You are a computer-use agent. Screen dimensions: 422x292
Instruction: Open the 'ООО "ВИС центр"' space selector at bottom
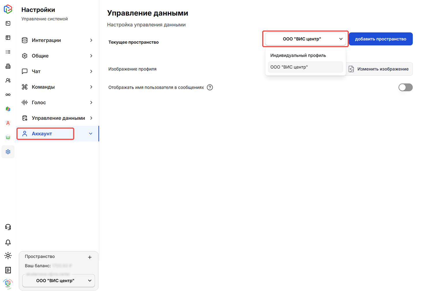coord(58,280)
